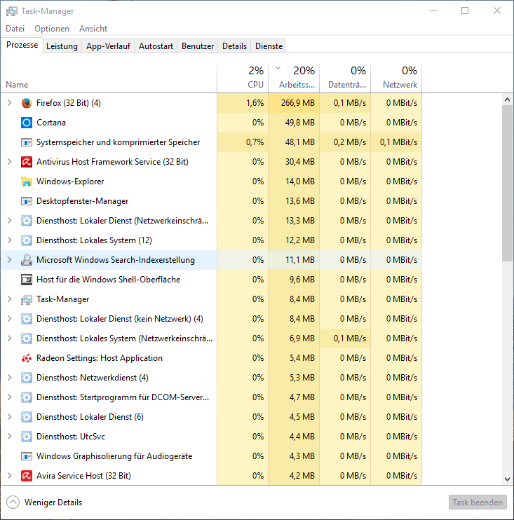Open the Datei menu

tap(15, 29)
